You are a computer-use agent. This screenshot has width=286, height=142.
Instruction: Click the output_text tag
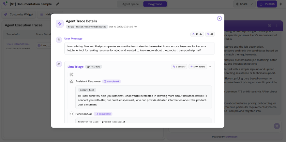87,90
